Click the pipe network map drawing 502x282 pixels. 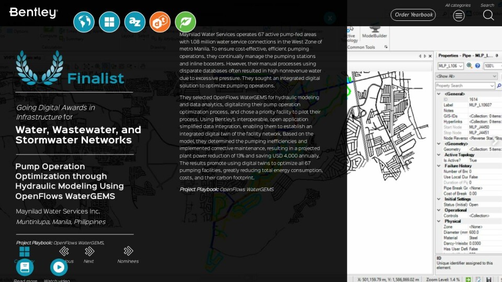point(388,126)
